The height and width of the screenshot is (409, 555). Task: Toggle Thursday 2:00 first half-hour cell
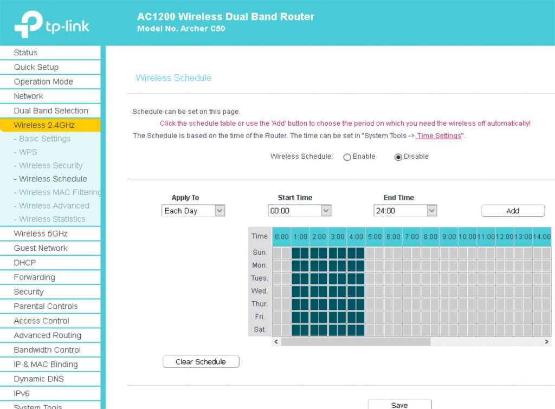click(314, 304)
